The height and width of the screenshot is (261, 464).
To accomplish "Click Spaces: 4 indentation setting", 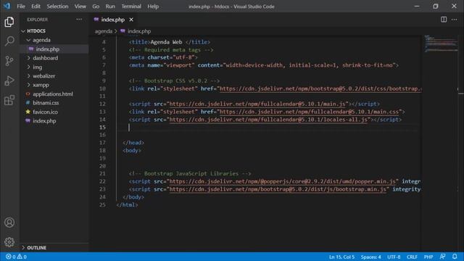I will coord(370,257).
